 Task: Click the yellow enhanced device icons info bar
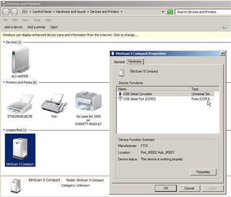[x=115, y=35]
